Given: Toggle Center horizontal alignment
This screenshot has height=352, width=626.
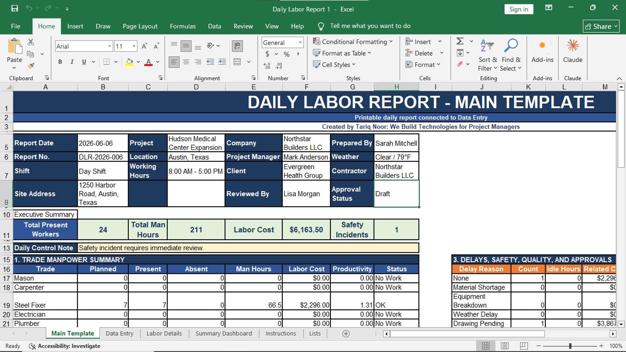Looking at the screenshot, I should [186, 62].
